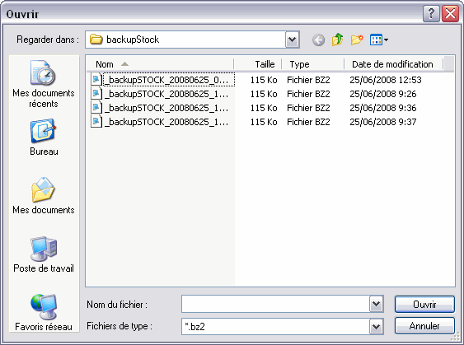Jump to the Bureau location
This screenshot has height=345, width=464.
44,138
